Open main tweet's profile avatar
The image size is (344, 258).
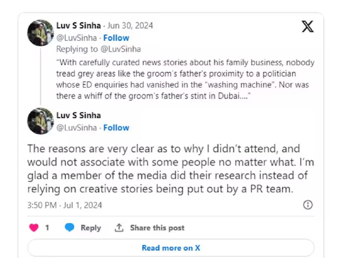(x=40, y=121)
